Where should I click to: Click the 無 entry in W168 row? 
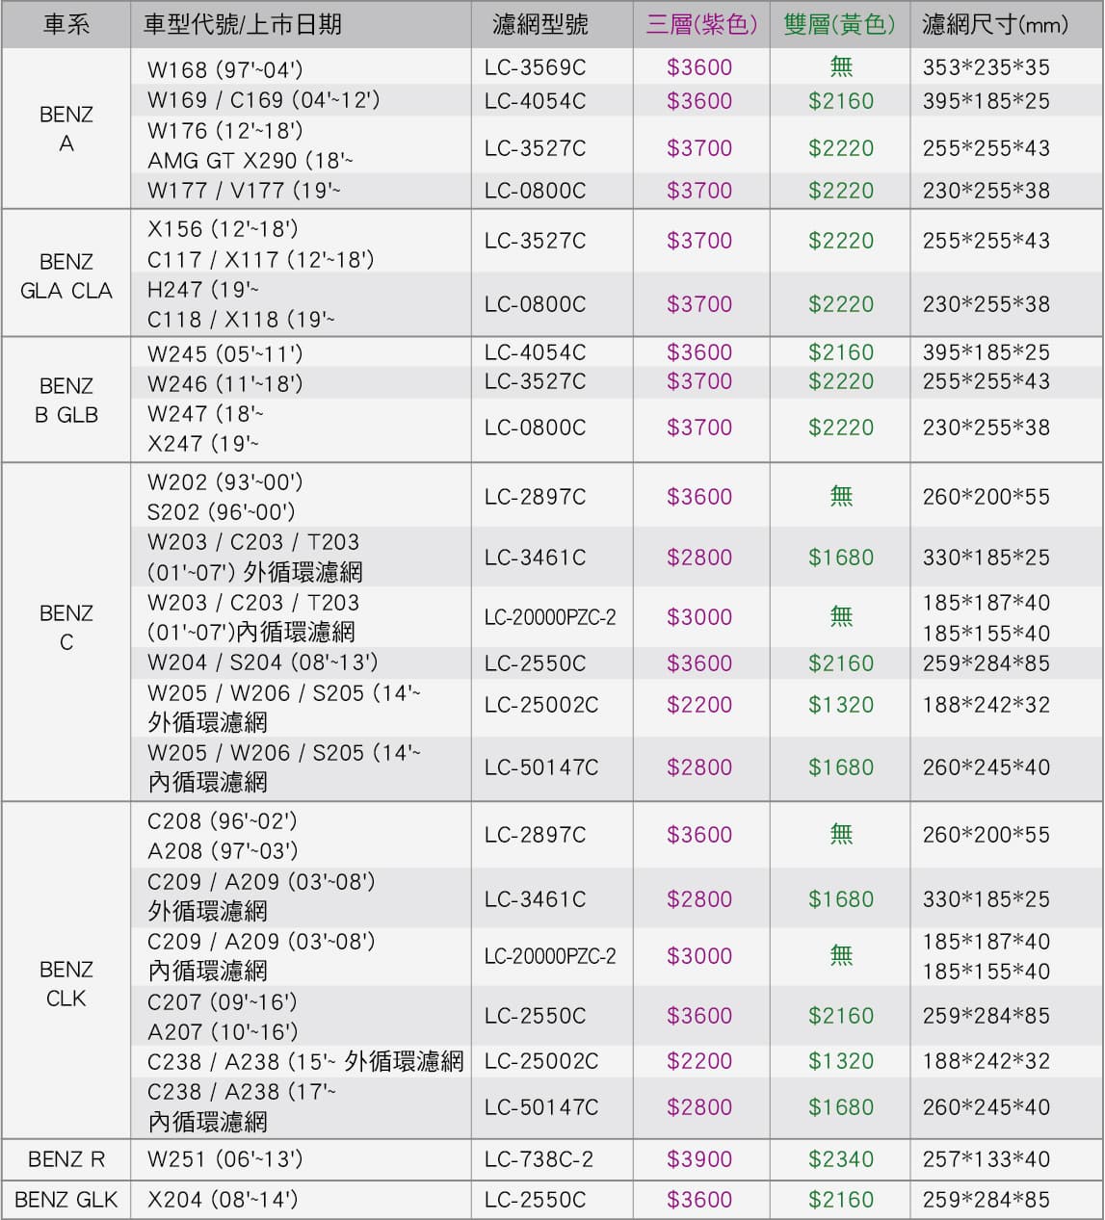coord(841,66)
